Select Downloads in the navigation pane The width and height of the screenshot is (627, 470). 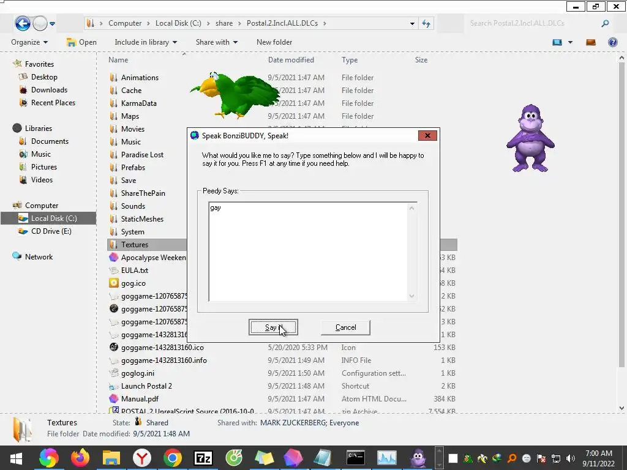pos(49,90)
